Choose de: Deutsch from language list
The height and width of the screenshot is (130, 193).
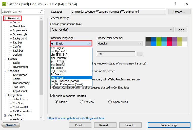[71, 58]
